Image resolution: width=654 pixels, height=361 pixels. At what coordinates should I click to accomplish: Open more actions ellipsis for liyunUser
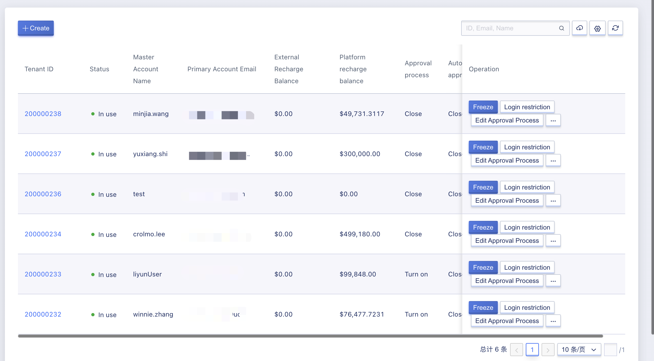coord(553,281)
